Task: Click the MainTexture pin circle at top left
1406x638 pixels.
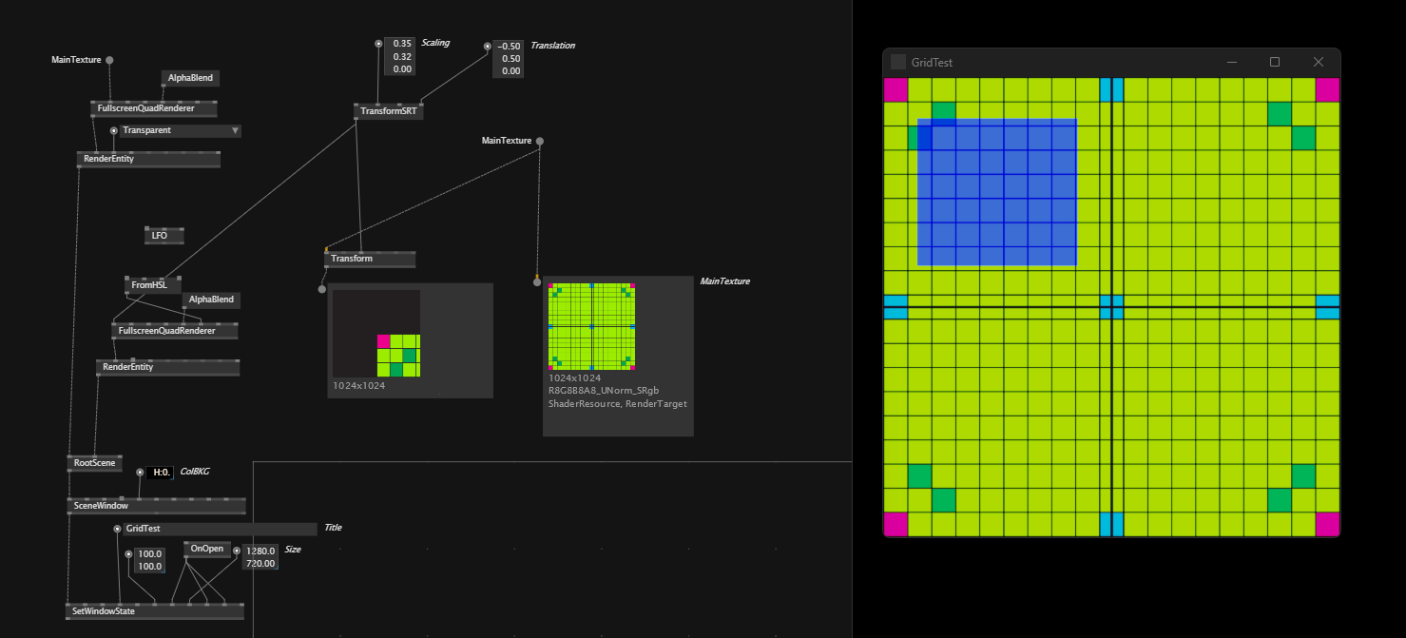Action: [109, 60]
